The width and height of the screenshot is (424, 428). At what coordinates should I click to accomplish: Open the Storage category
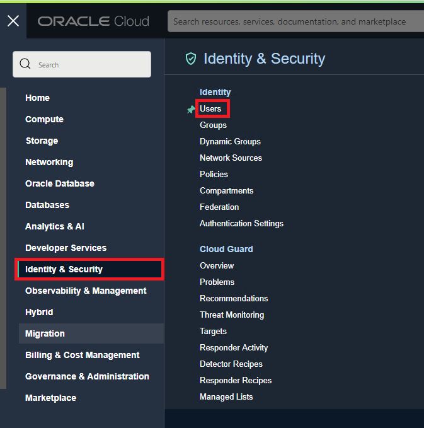pos(42,141)
